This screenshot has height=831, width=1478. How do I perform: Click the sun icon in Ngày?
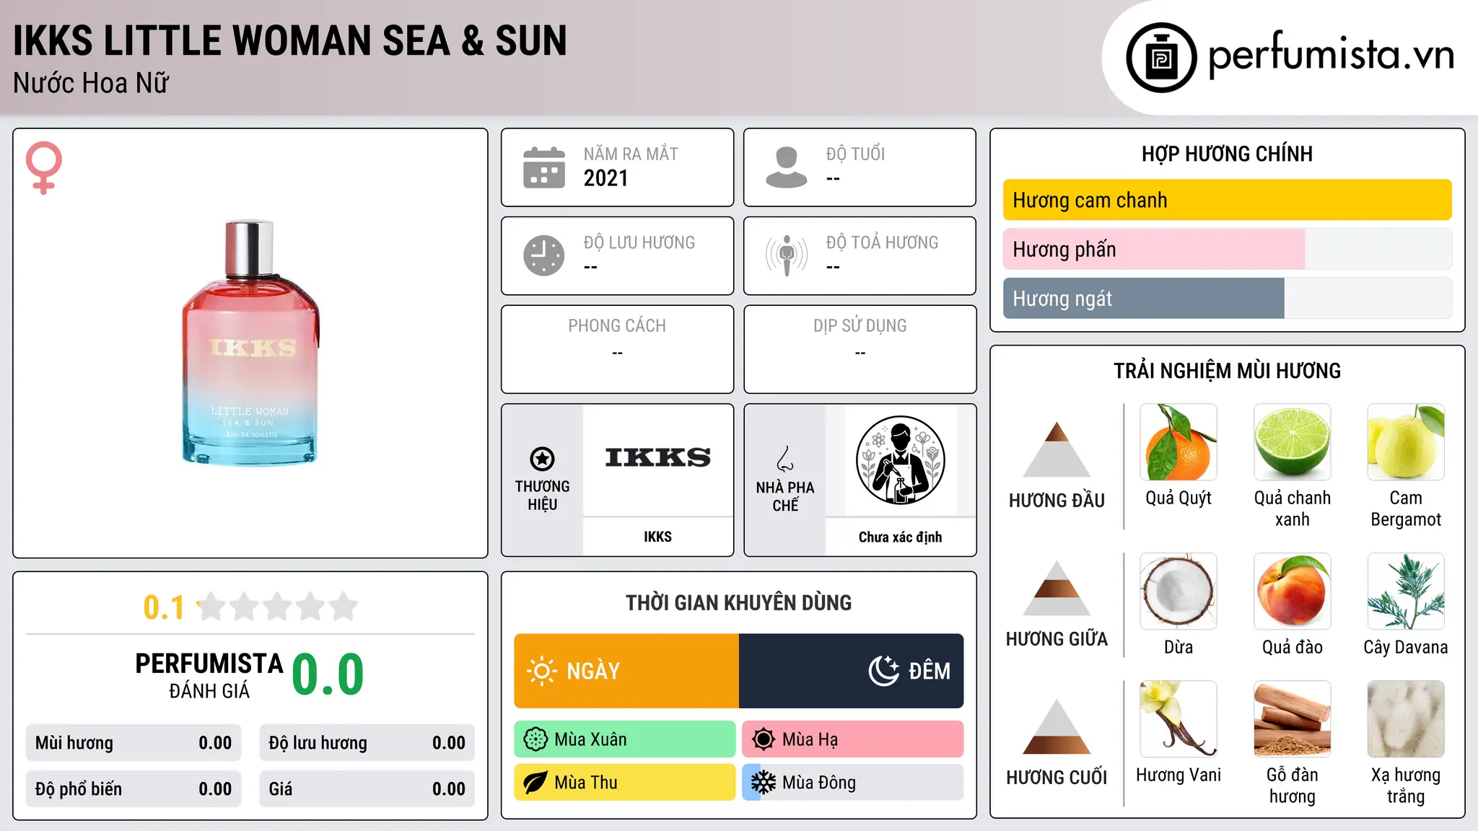[x=541, y=671]
